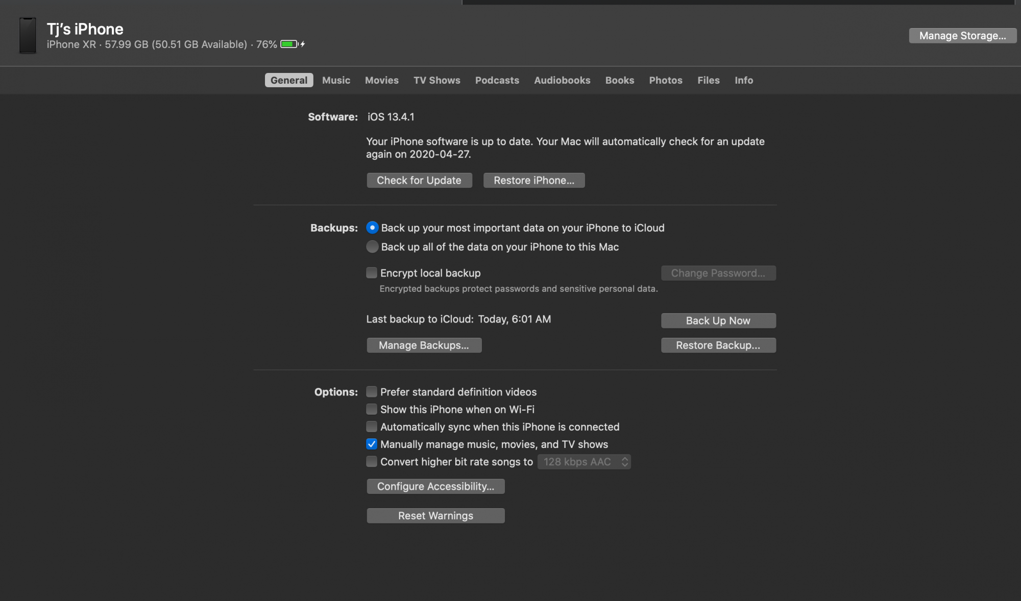Enable Prefer standard definition videos
1021x601 pixels.
point(372,392)
